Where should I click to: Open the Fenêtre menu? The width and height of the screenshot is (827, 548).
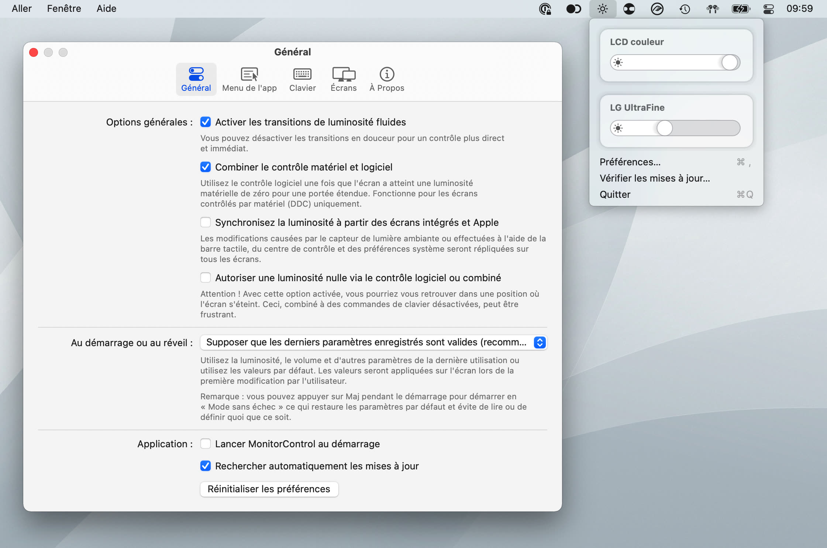64,8
